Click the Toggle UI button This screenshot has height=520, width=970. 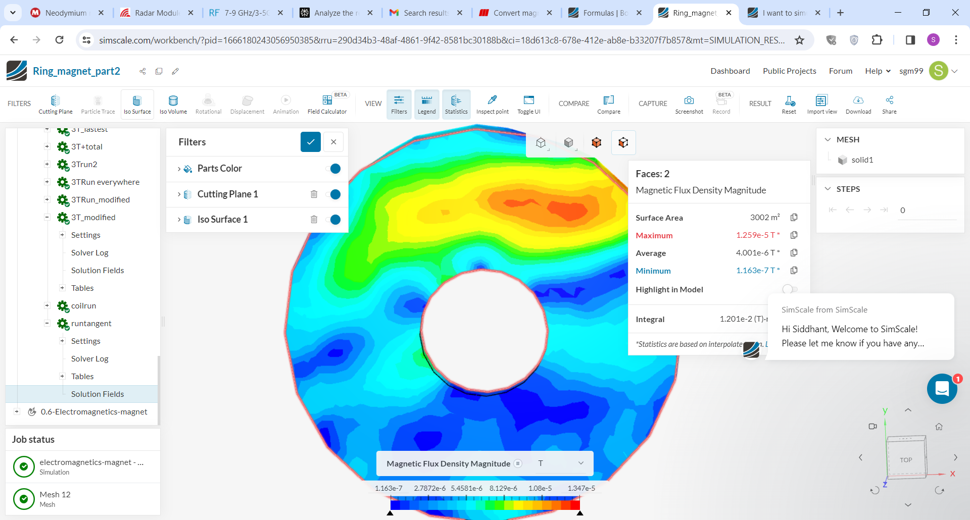pyautogui.click(x=528, y=104)
